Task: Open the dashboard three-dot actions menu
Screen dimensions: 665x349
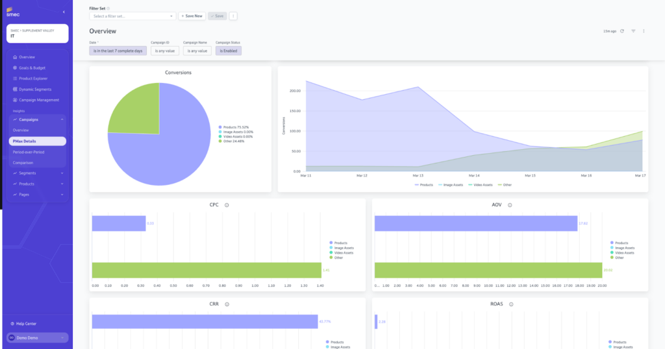Action: click(x=644, y=30)
